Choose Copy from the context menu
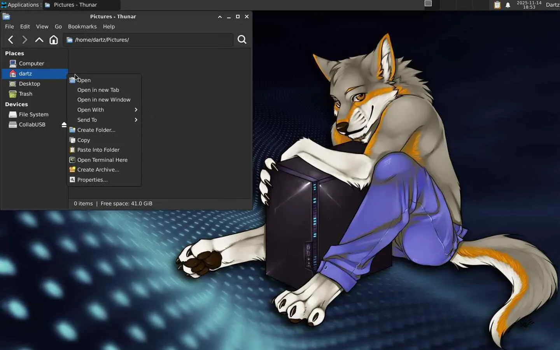Screen dimensions: 560x350 tap(104, 140)
